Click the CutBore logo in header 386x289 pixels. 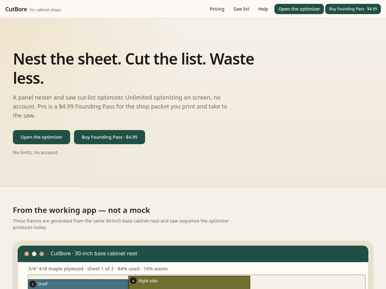tap(16, 9)
